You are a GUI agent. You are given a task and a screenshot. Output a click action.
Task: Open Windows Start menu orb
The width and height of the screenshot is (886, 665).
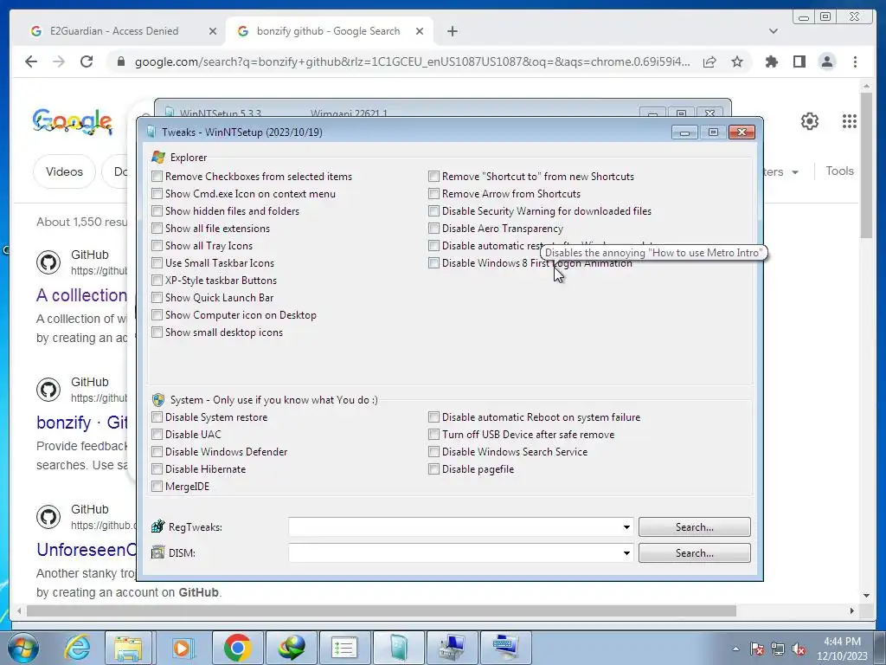pos(23,648)
